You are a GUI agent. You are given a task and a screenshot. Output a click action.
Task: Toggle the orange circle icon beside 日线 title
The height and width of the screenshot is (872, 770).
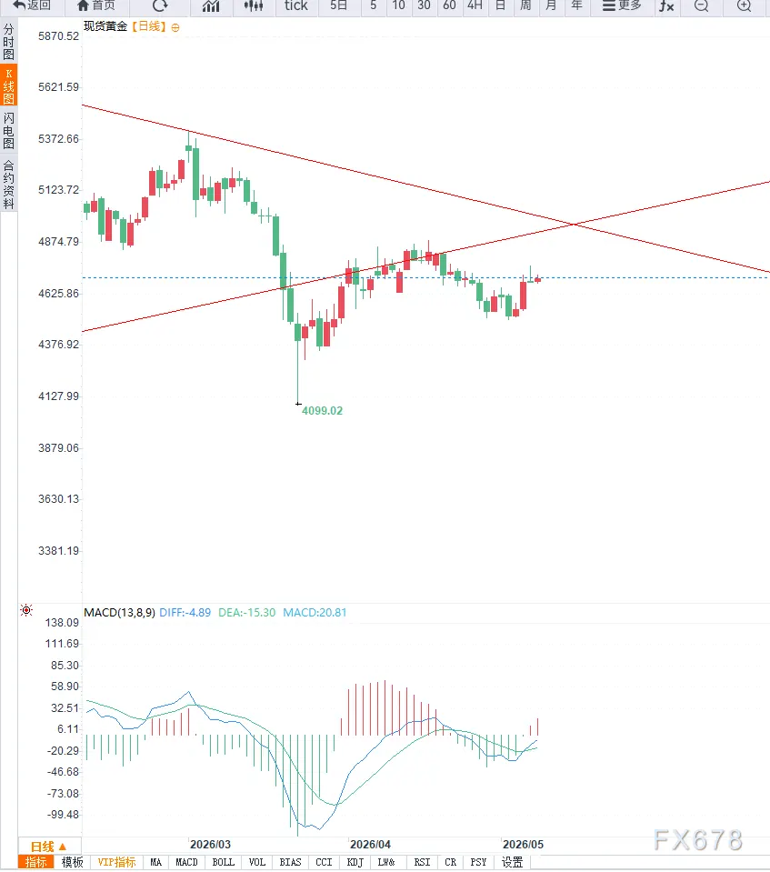pos(175,27)
